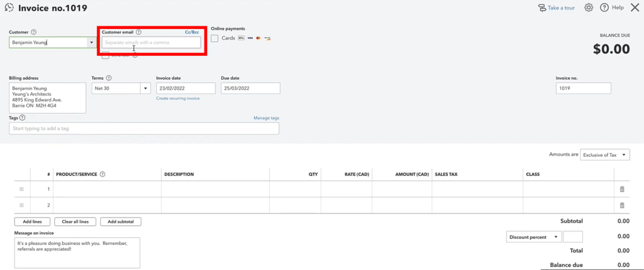Click the Help text label
Image resolution: width=644 pixels, height=270 pixels.
click(x=618, y=8)
